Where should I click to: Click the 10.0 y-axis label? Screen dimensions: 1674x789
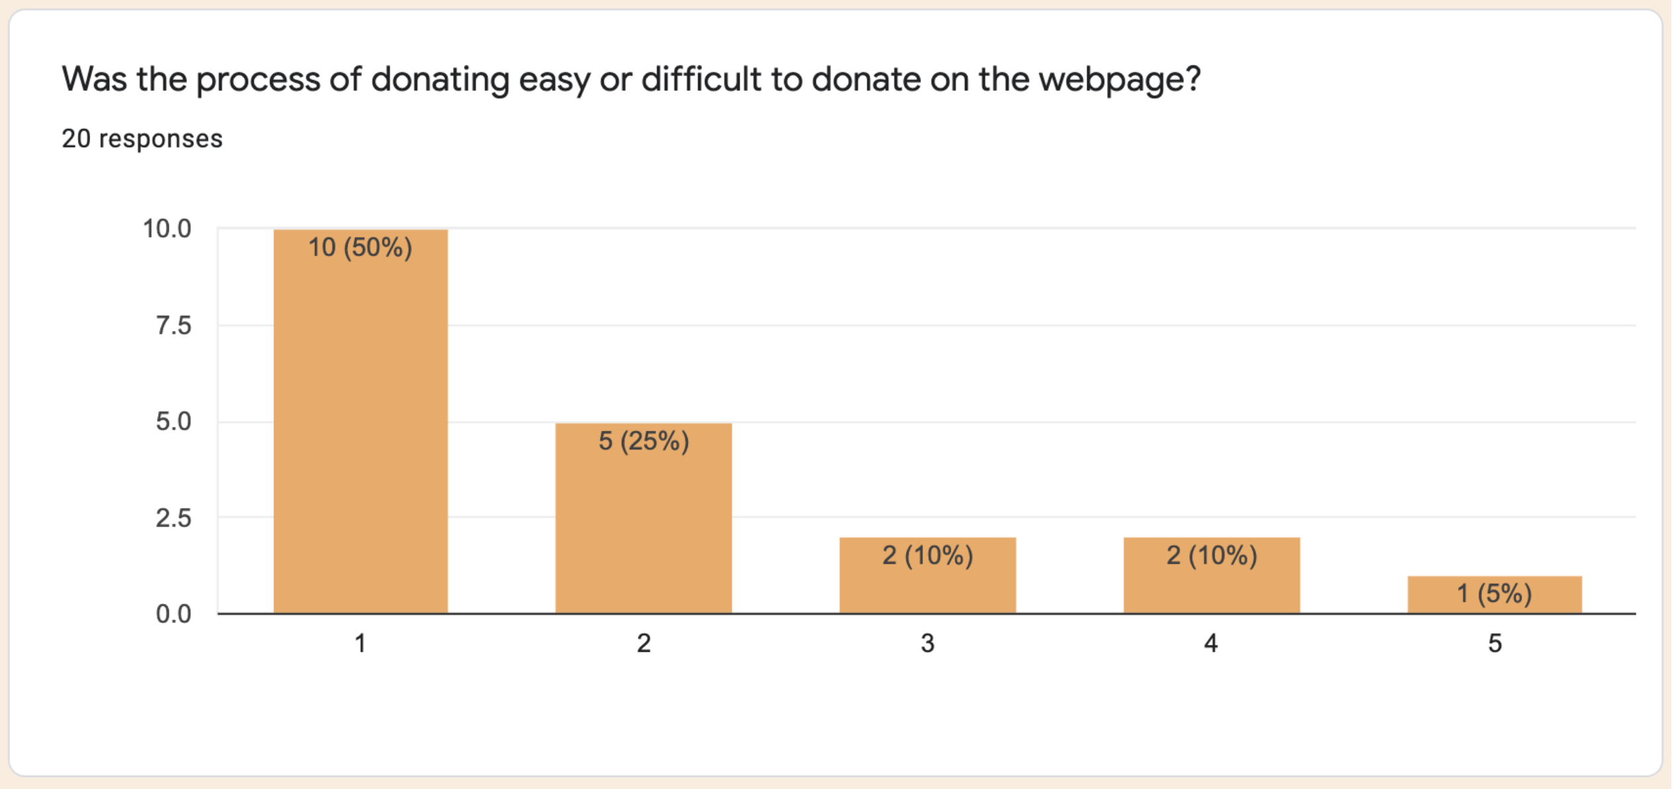[x=167, y=229]
